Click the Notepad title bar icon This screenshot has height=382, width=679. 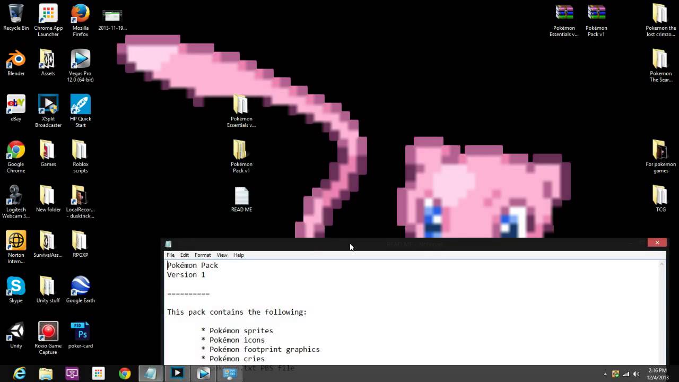pyautogui.click(x=168, y=244)
